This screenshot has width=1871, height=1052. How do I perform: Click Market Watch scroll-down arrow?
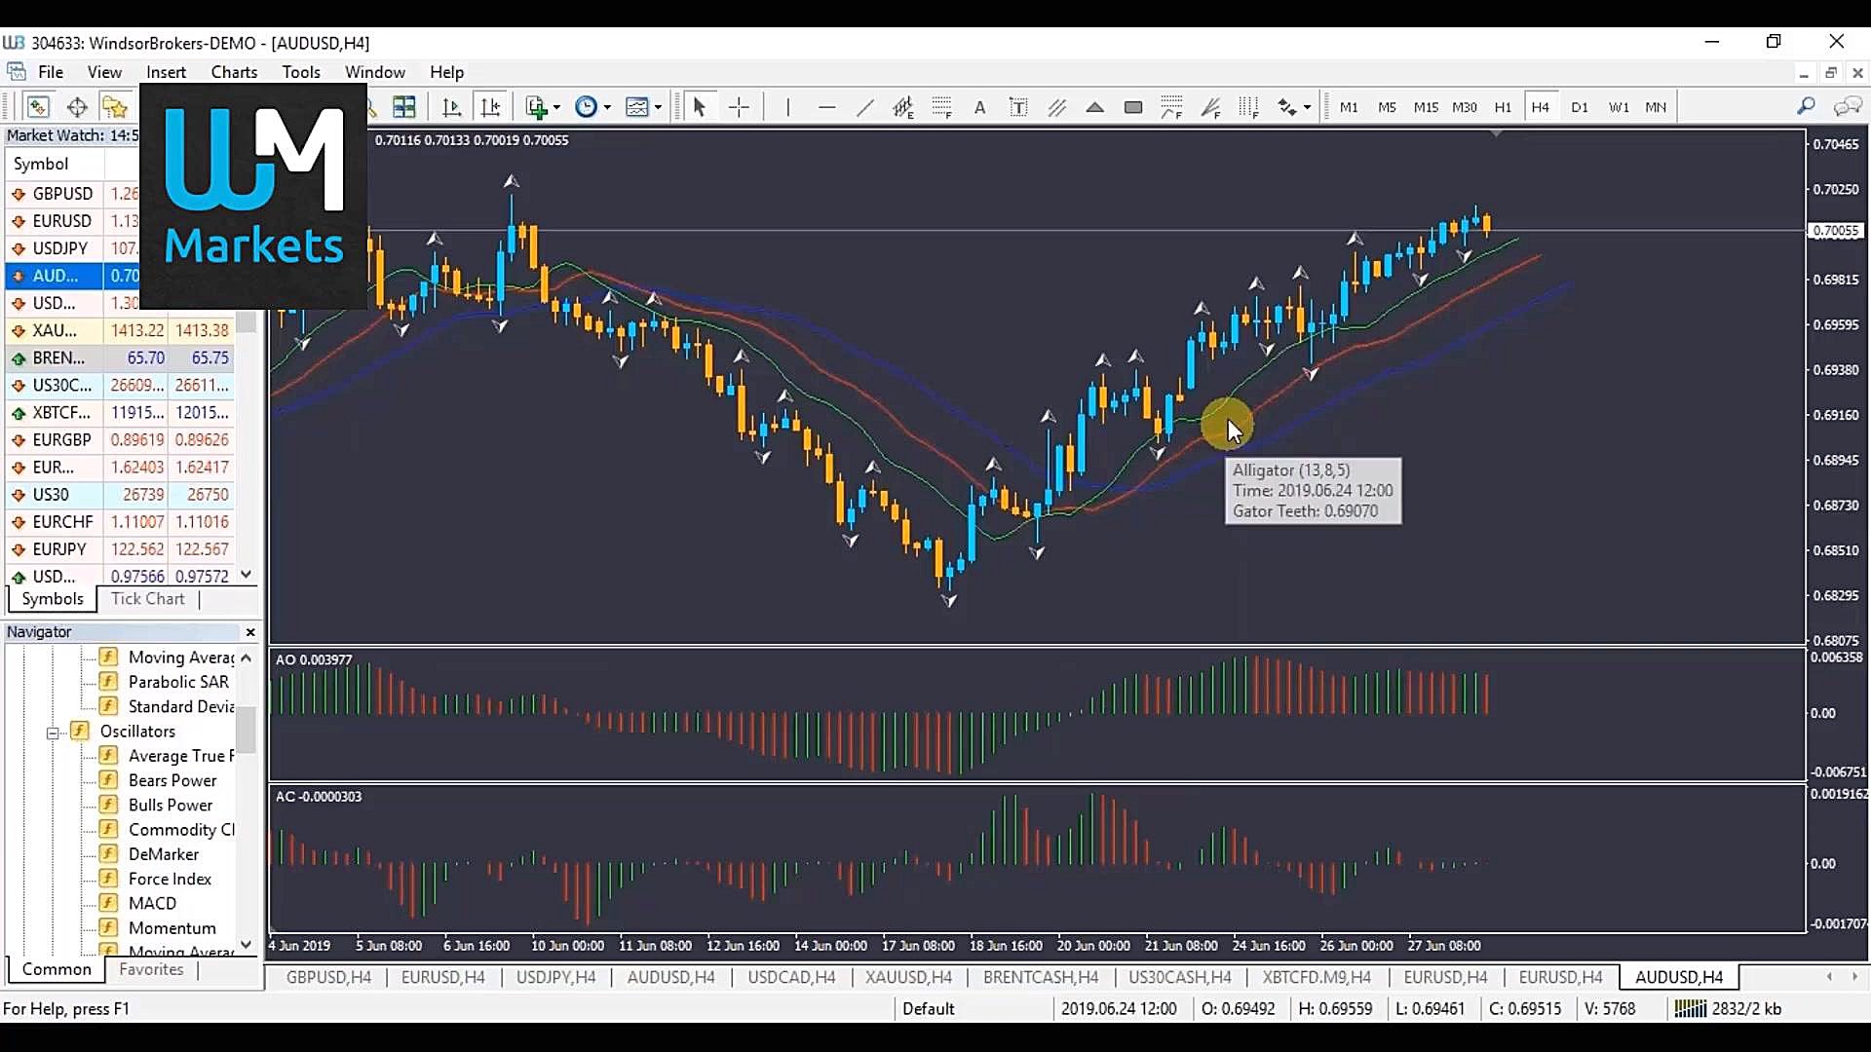pyautogui.click(x=247, y=575)
